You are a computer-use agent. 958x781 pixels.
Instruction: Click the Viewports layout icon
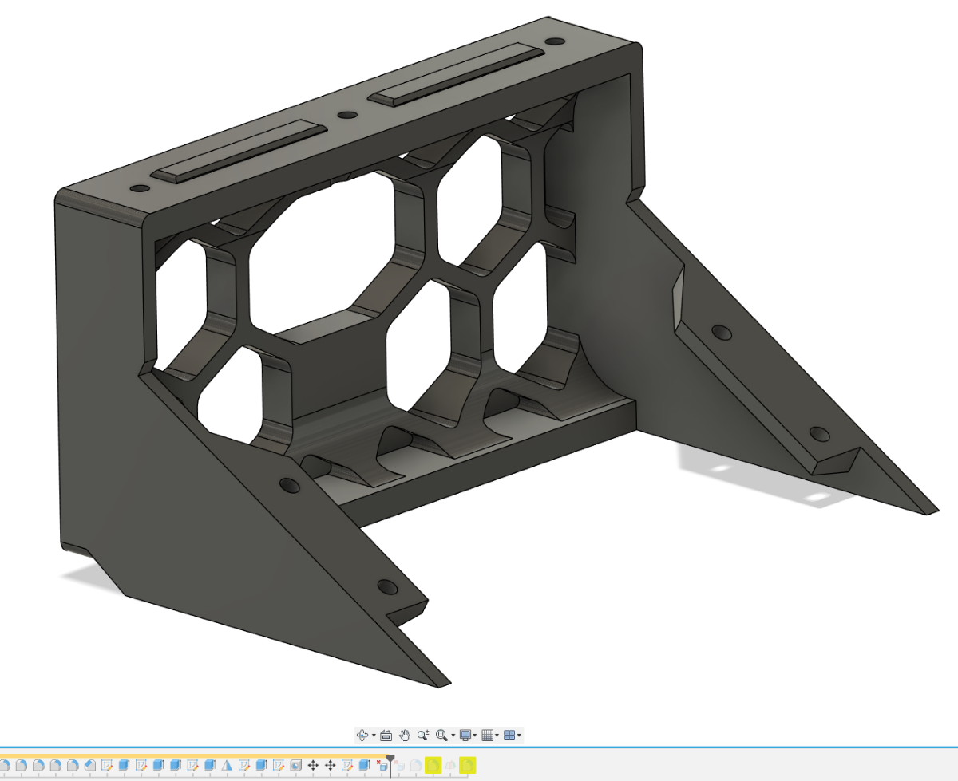pos(509,735)
